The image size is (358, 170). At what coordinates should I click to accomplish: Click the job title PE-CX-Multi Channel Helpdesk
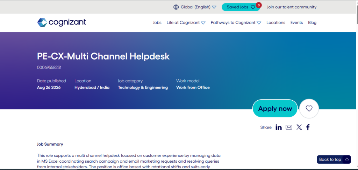103,56
